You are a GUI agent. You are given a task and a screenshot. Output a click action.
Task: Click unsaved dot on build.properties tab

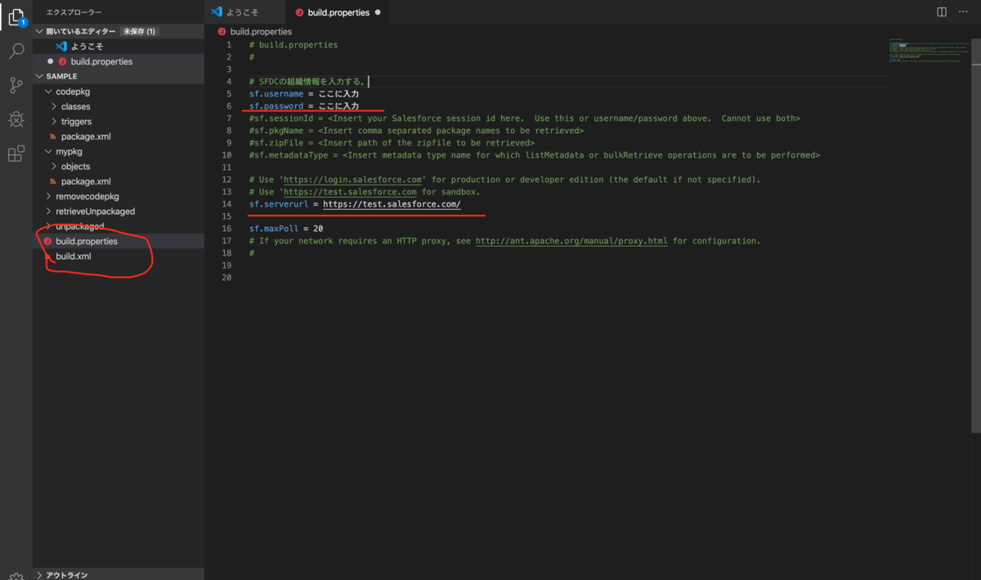click(x=378, y=13)
